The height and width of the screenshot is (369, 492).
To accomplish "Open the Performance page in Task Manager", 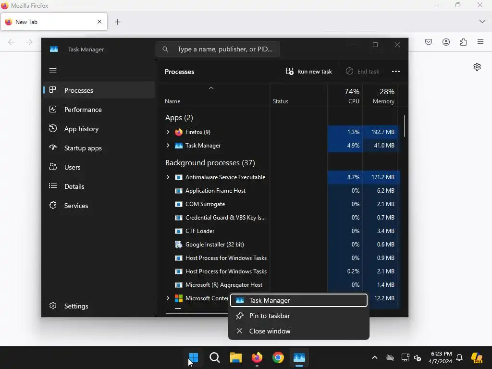I will (99, 110).
